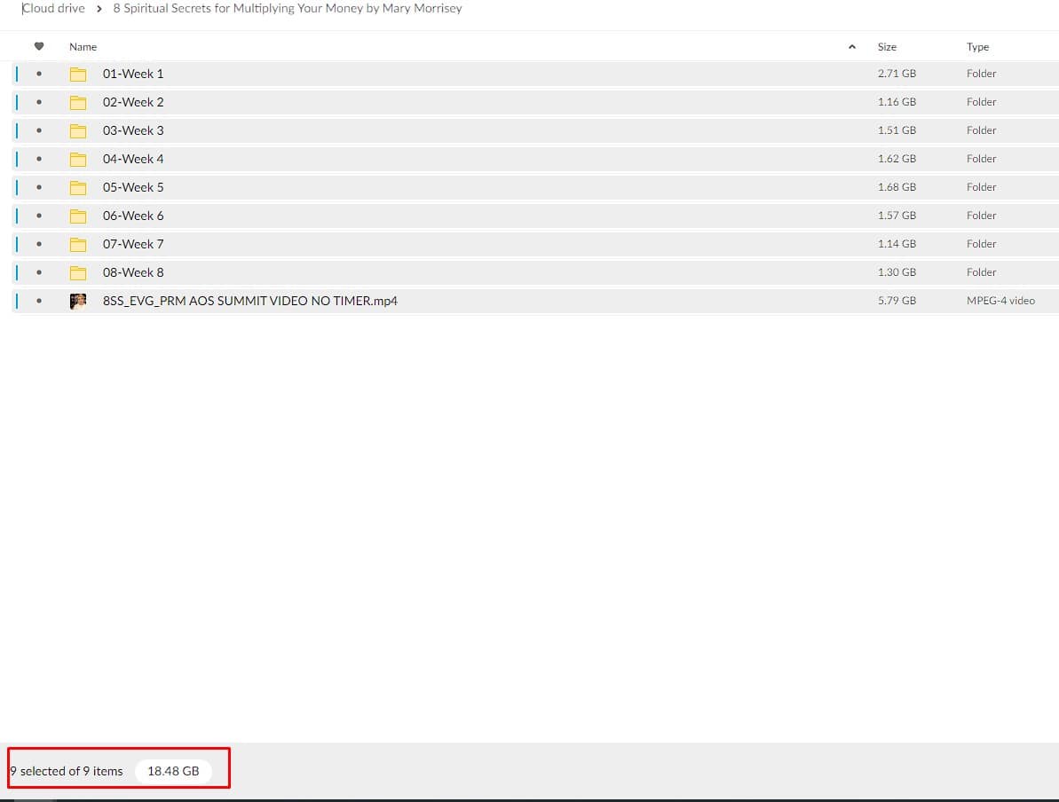Toggle favorite dot for the mp4 video
The image size is (1059, 802).
click(39, 301)
